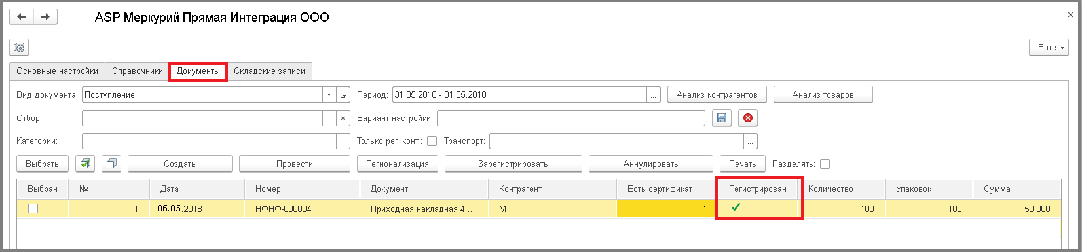Viewport: 1082px width, 252px height.
Task: Switch to the Справочники tab
Action: (x=138, y=71)
